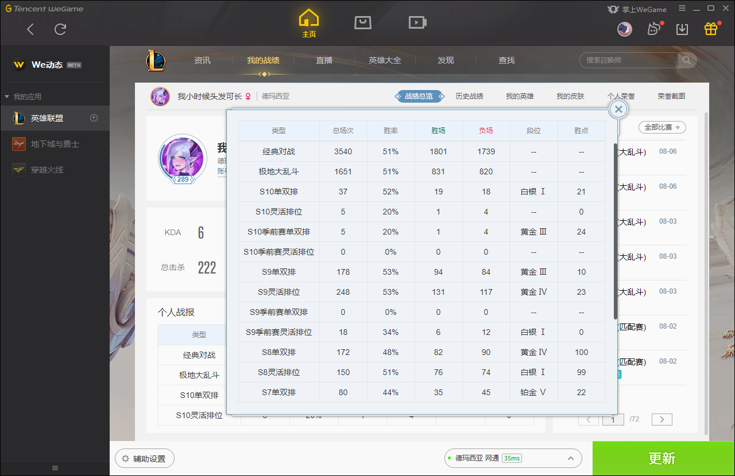The height and width of the screenshot is (476, 735).
Task: Open the video live icon
Action: pos(417,22)
